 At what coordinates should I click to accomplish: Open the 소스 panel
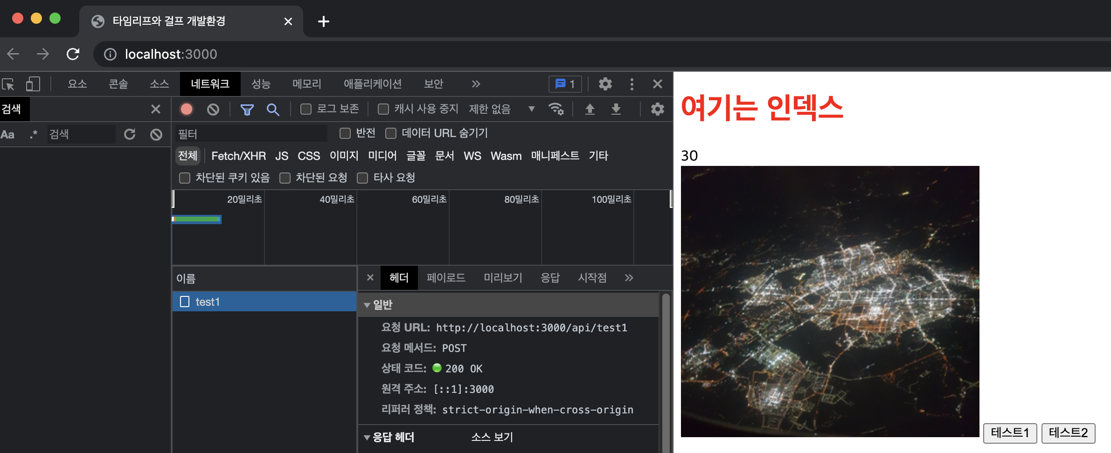[x=160, y=84]
